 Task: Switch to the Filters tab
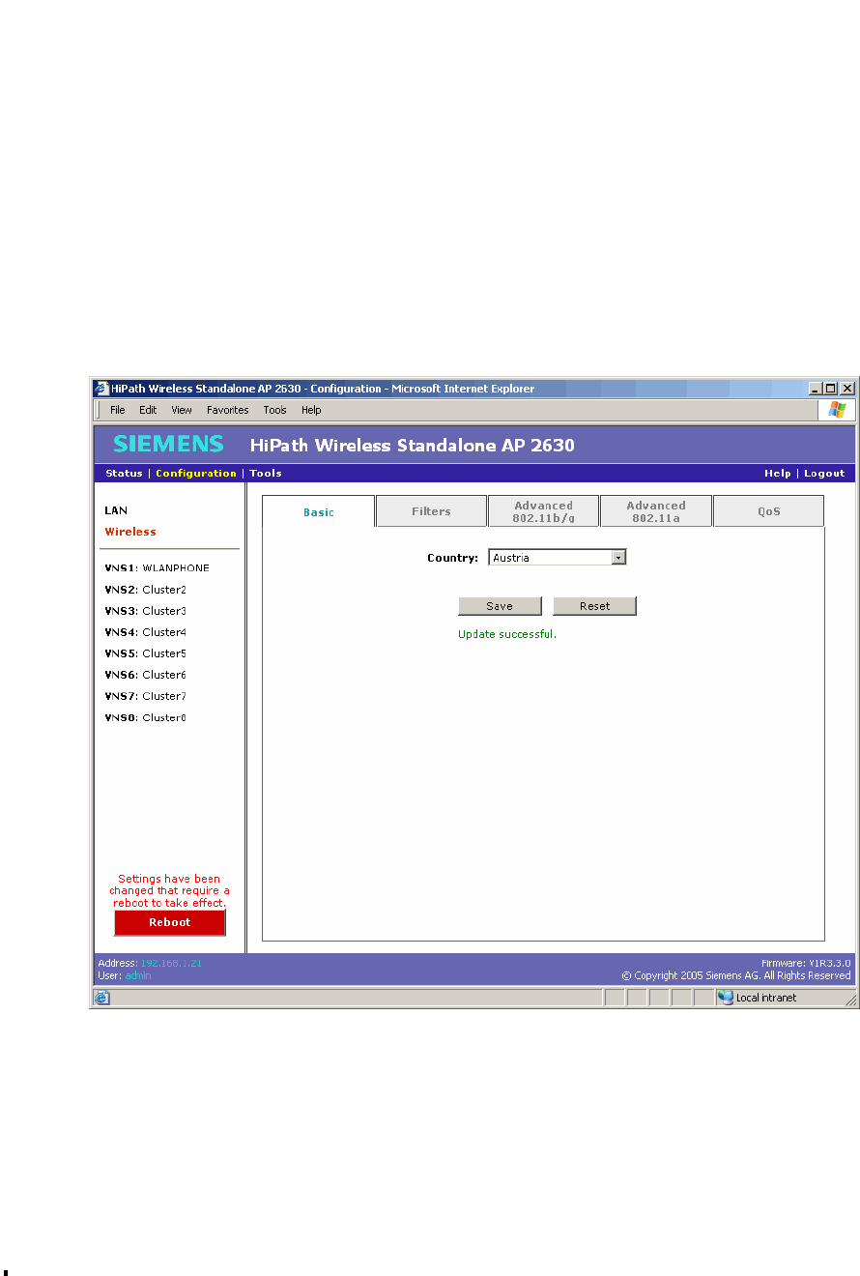pyautogui.click(x=431, y=511)
